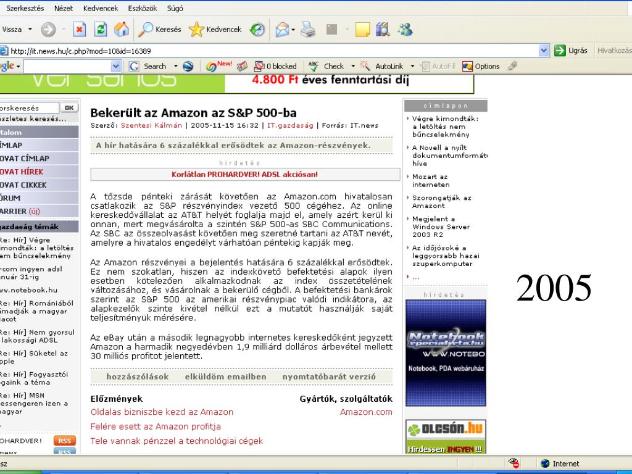The height and width of the screenshot is (474, 632).
Task: Click the yellow note toolbar icon
Action: pyautogui.click(x=362, y=30)
